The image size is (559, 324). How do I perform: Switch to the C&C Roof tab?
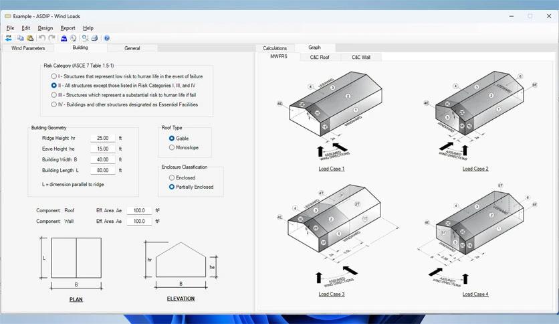319,58
